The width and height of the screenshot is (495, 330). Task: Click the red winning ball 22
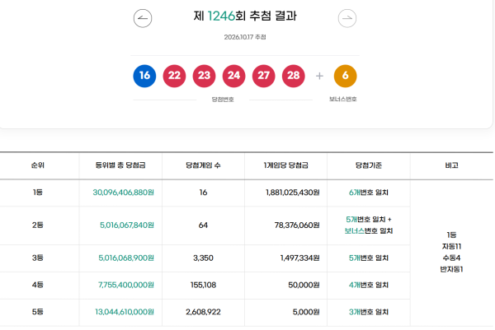[174, 76]
